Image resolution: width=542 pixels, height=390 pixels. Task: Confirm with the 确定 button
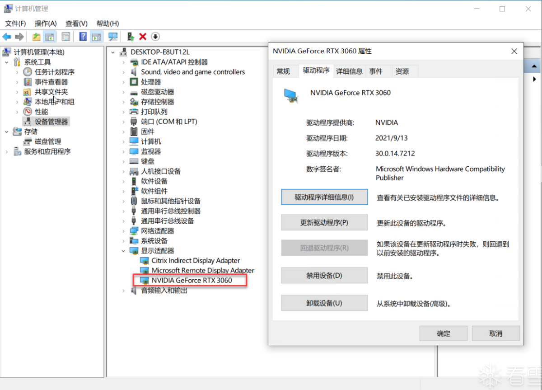click(x=444, y=334)
